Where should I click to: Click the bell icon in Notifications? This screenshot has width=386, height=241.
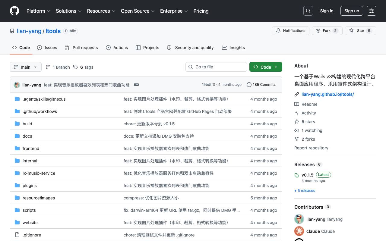click(x=278, y=31)
